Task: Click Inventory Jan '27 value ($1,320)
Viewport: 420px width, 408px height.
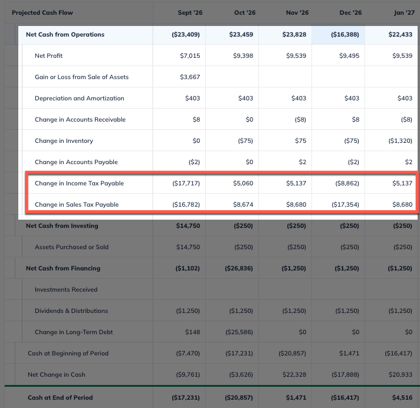Action: tap(400, 141)
